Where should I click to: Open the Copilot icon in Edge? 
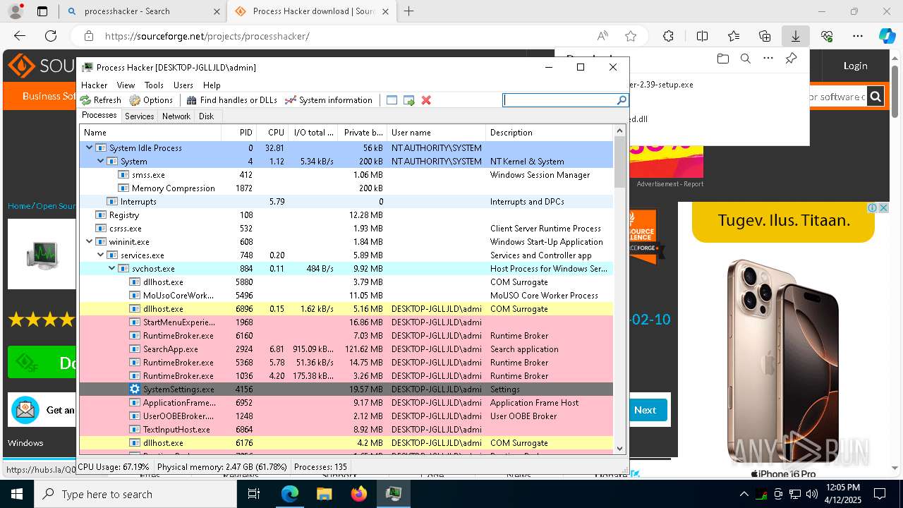pos(887,36)
